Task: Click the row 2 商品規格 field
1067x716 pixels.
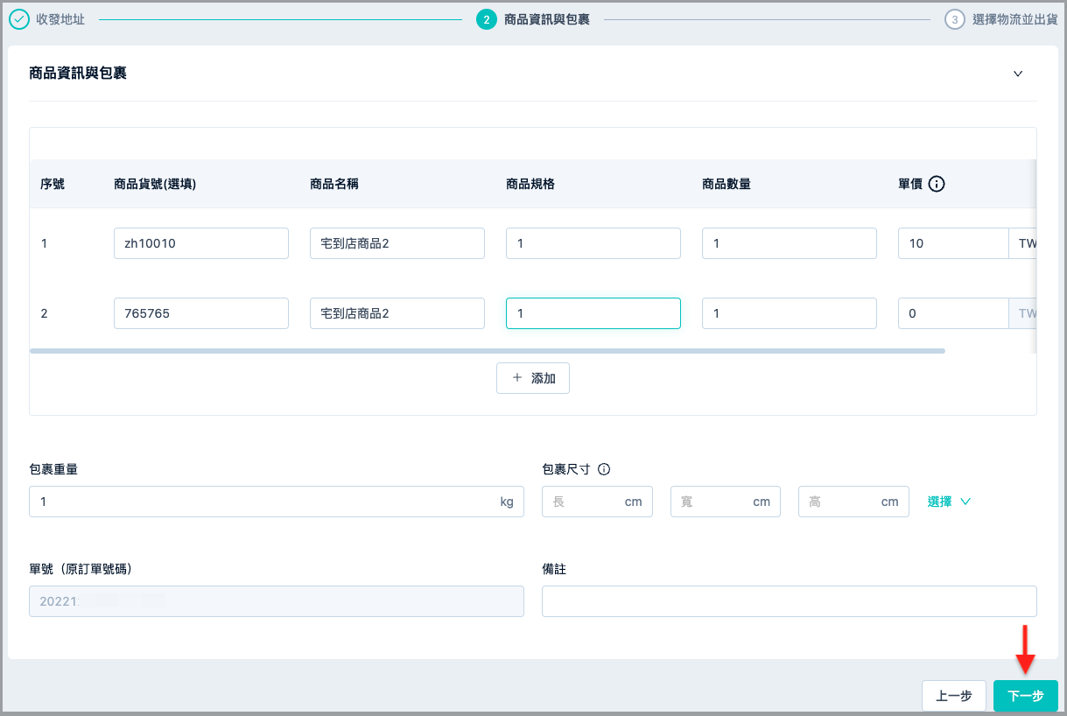Action: 593,313
